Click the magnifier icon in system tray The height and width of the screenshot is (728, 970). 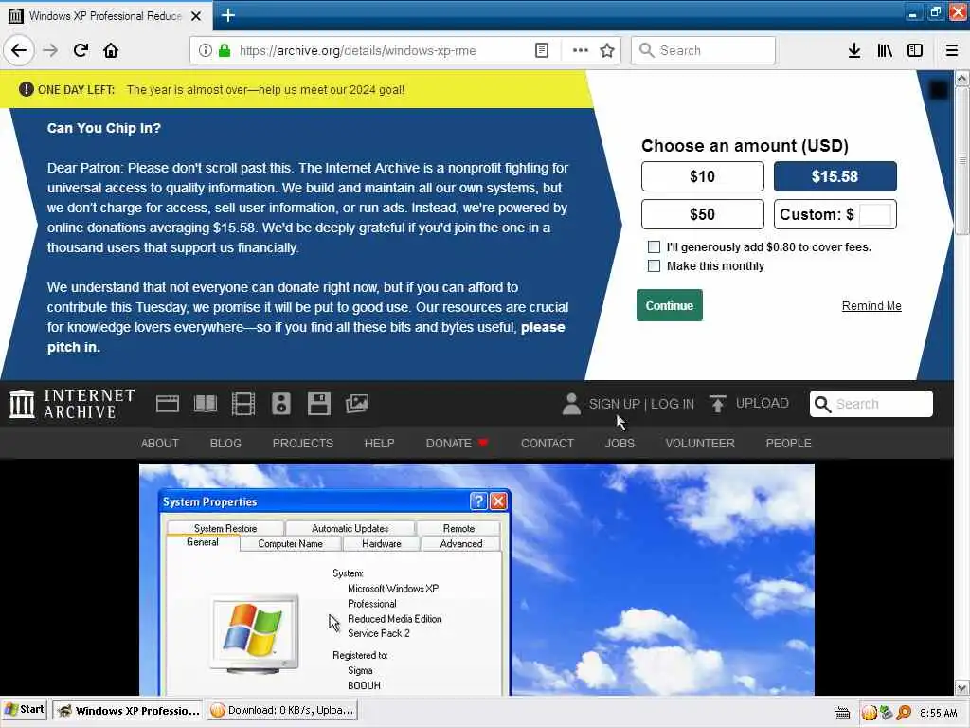[x=904, y=713]
